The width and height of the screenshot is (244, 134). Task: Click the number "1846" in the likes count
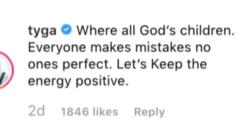(x=75, y=112)
